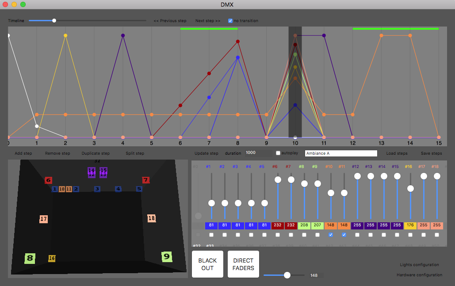Click green light 9 marker
This screenshot has width=455, height=286.
point(166,256)
